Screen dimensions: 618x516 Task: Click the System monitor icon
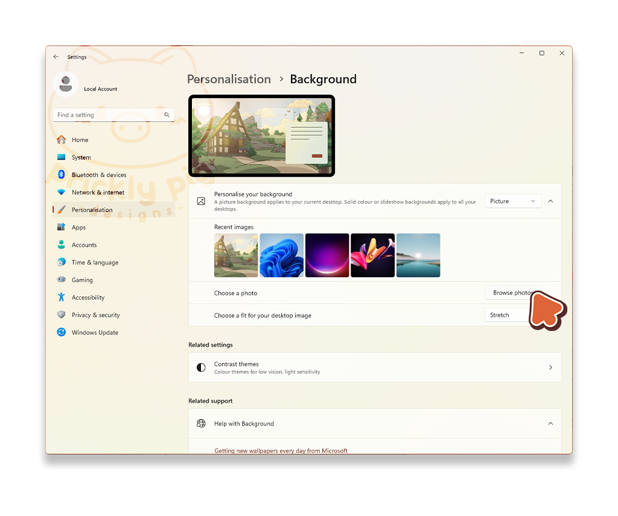[61, 157]
